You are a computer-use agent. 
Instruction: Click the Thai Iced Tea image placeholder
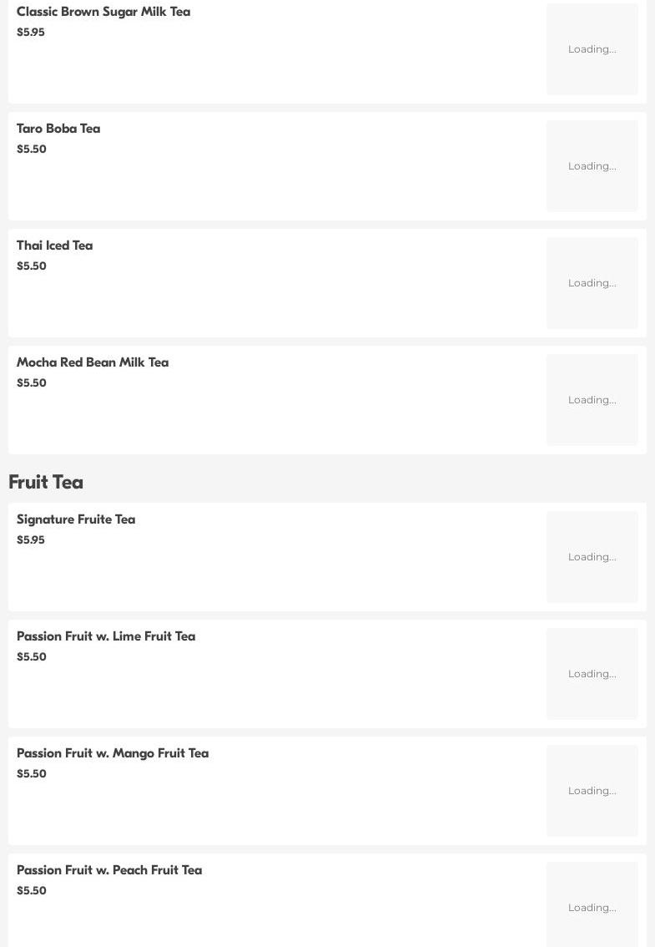pyautogui.click(x=592, y=283)
